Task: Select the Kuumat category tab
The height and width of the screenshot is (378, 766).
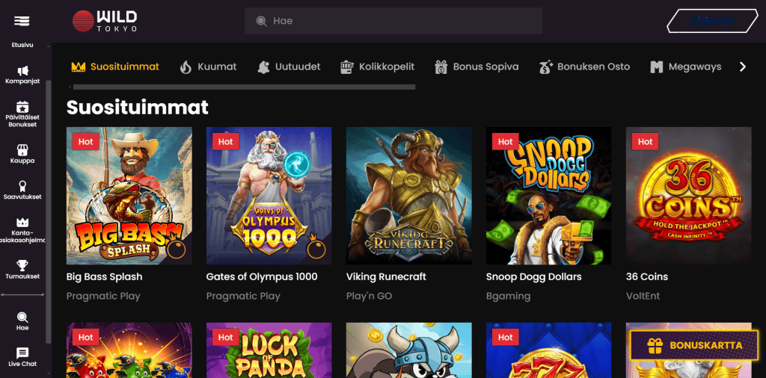Action: [x=208, y=66]
